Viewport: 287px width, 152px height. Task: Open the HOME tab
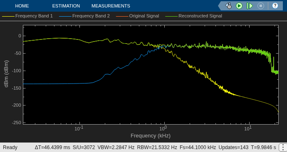pyautogui.click(x=22, y=6)
